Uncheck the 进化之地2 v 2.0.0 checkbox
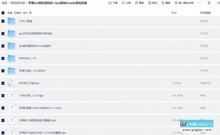The width and height of the screenshot is (220, 135). tap(3, 133)
